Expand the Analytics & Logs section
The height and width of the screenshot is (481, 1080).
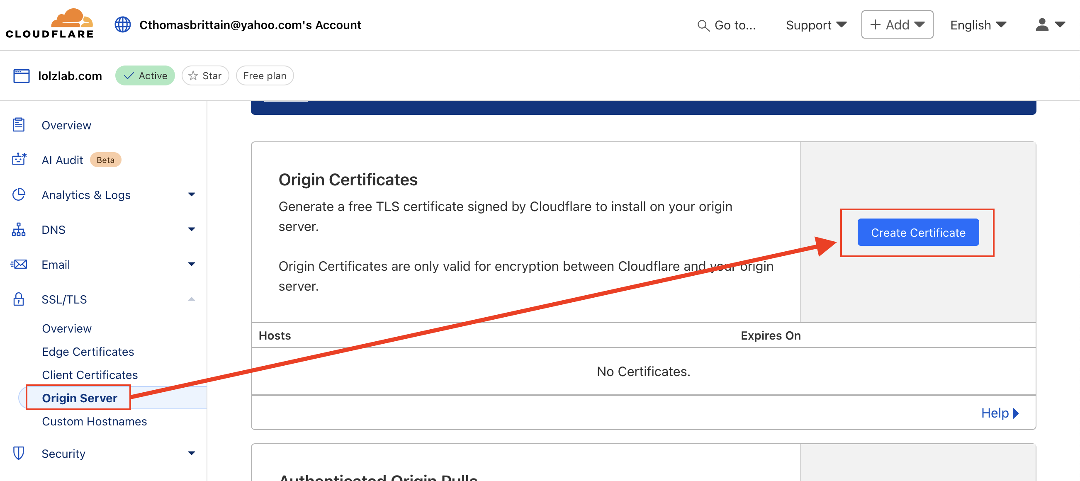click(192, 194)
